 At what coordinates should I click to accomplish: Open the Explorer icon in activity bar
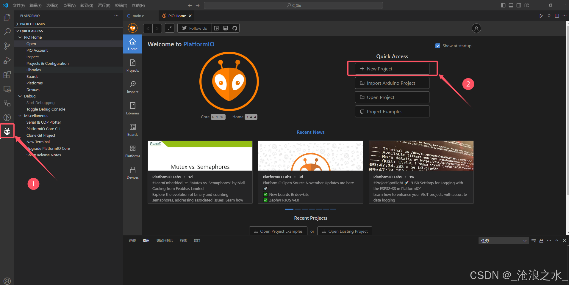coord(7,18)
